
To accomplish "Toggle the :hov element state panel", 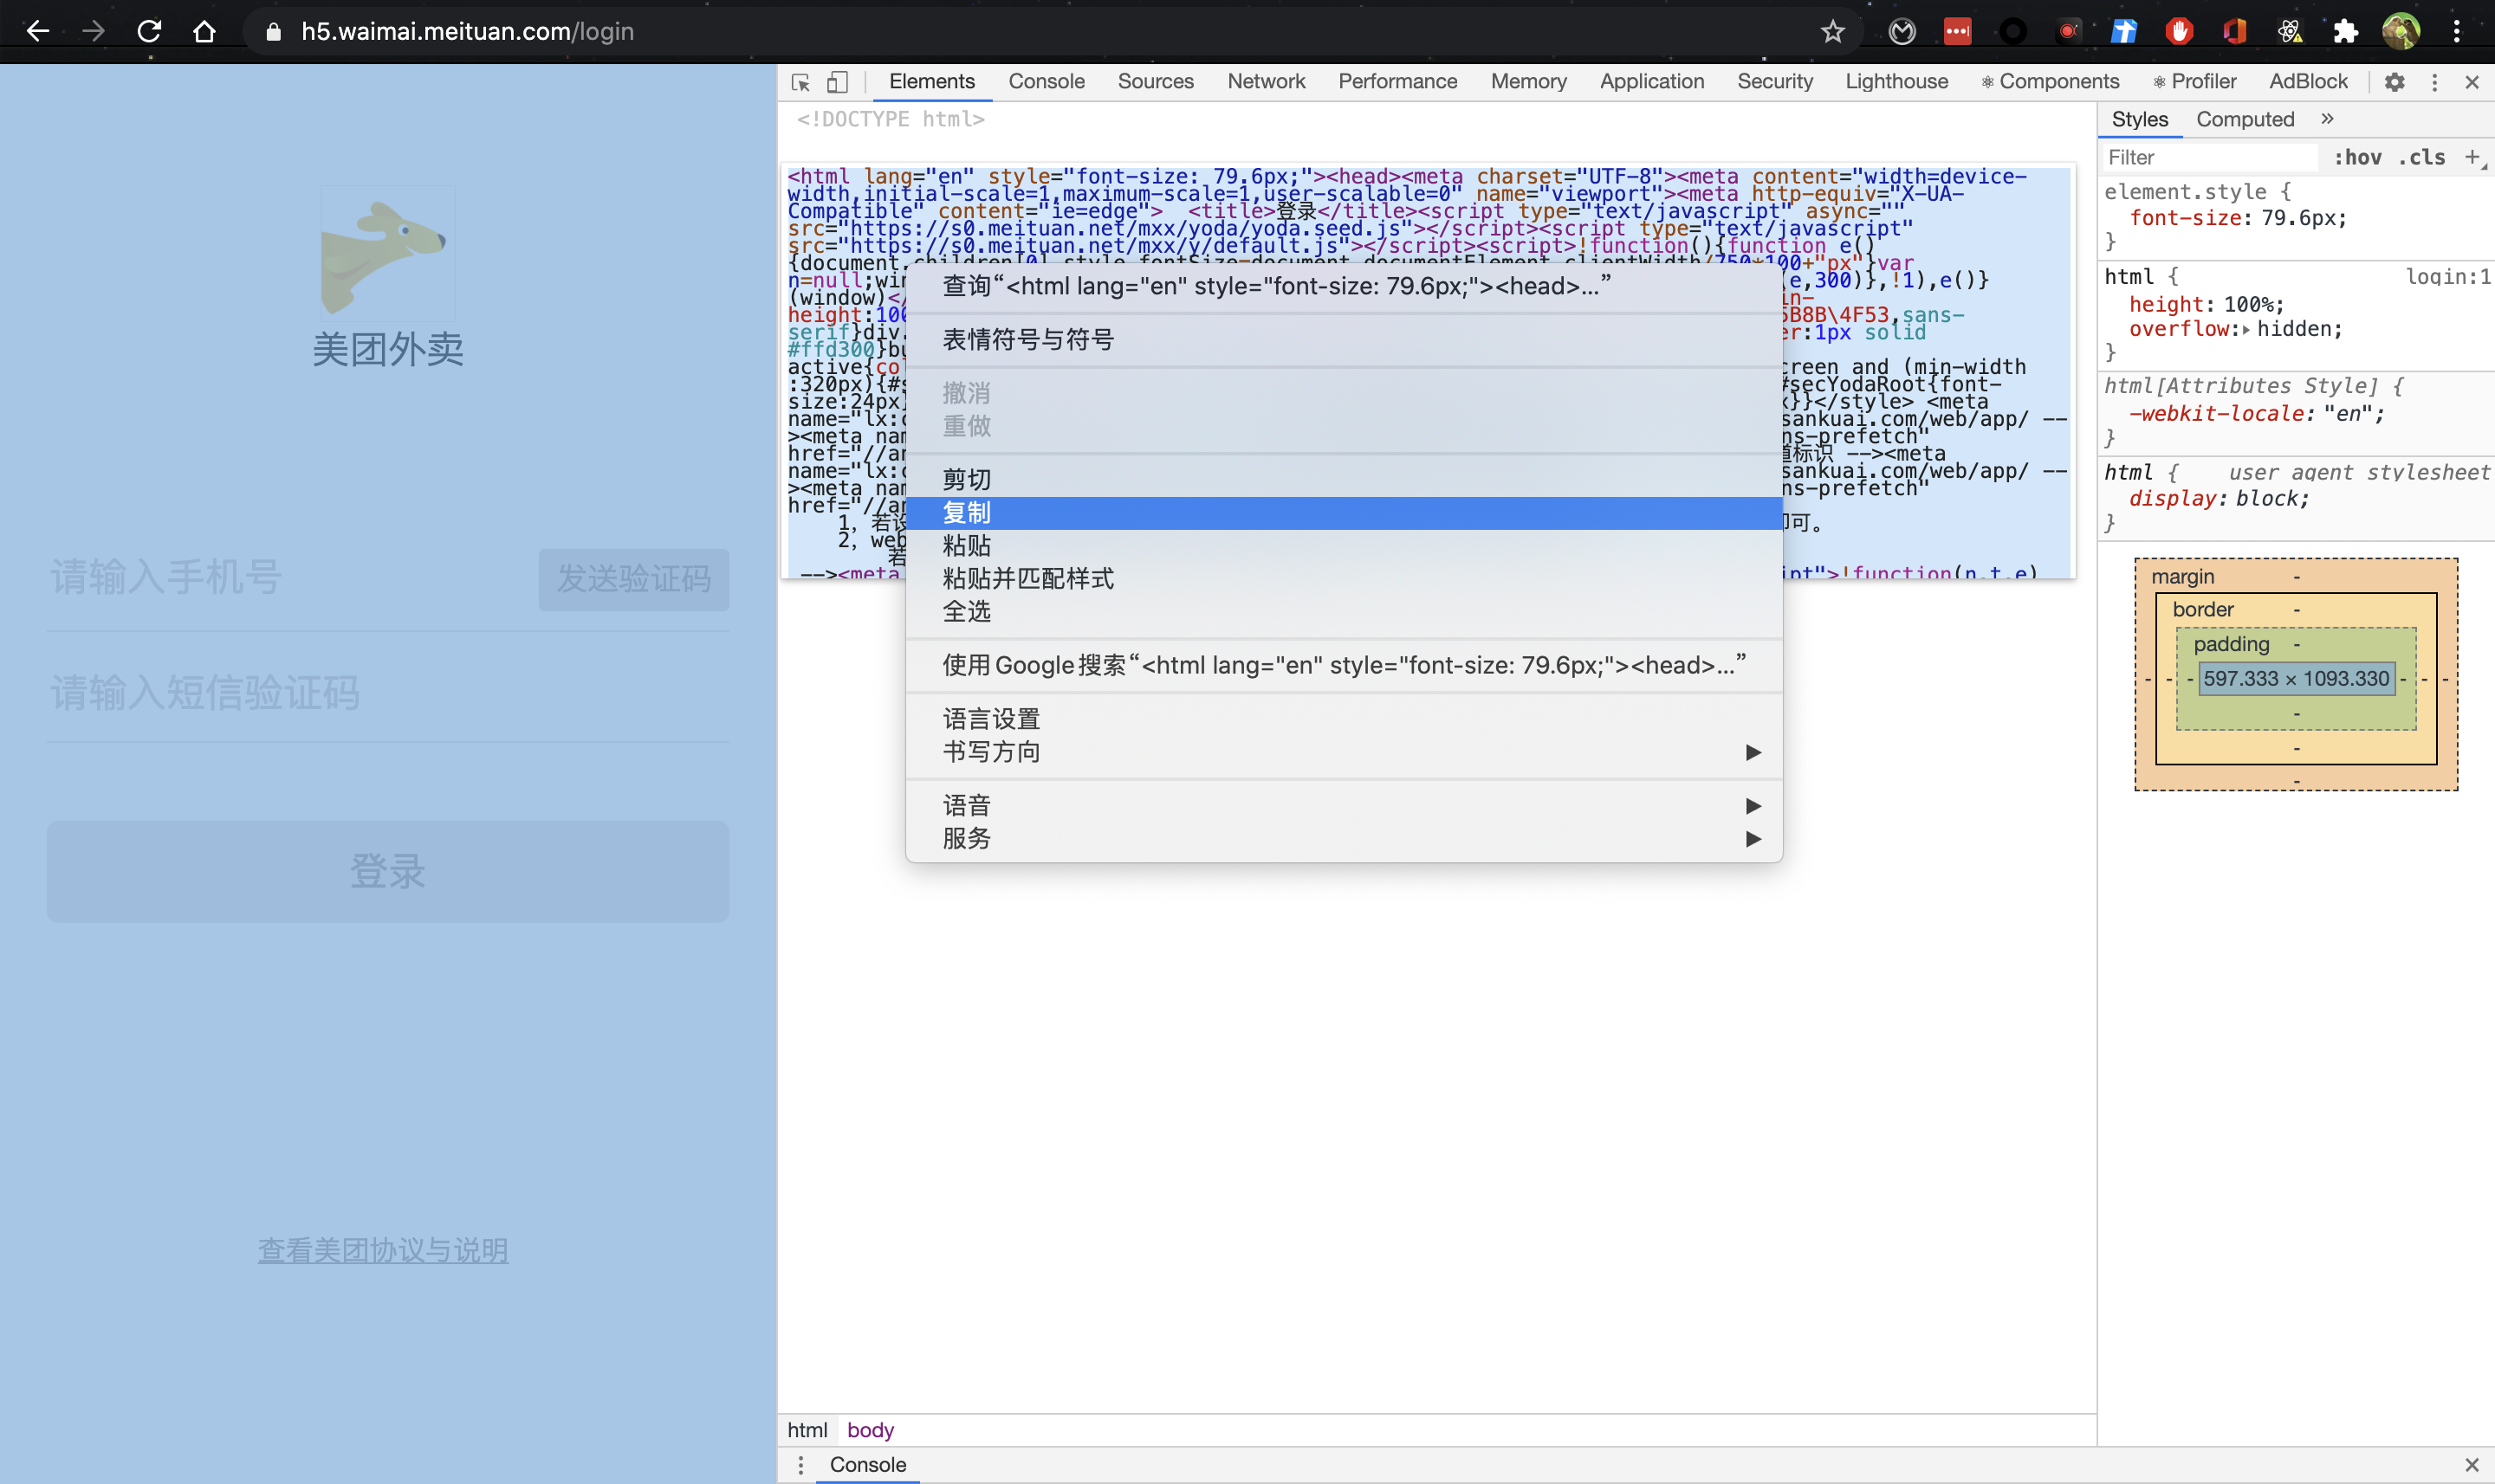I will (x=2357, y=157).
